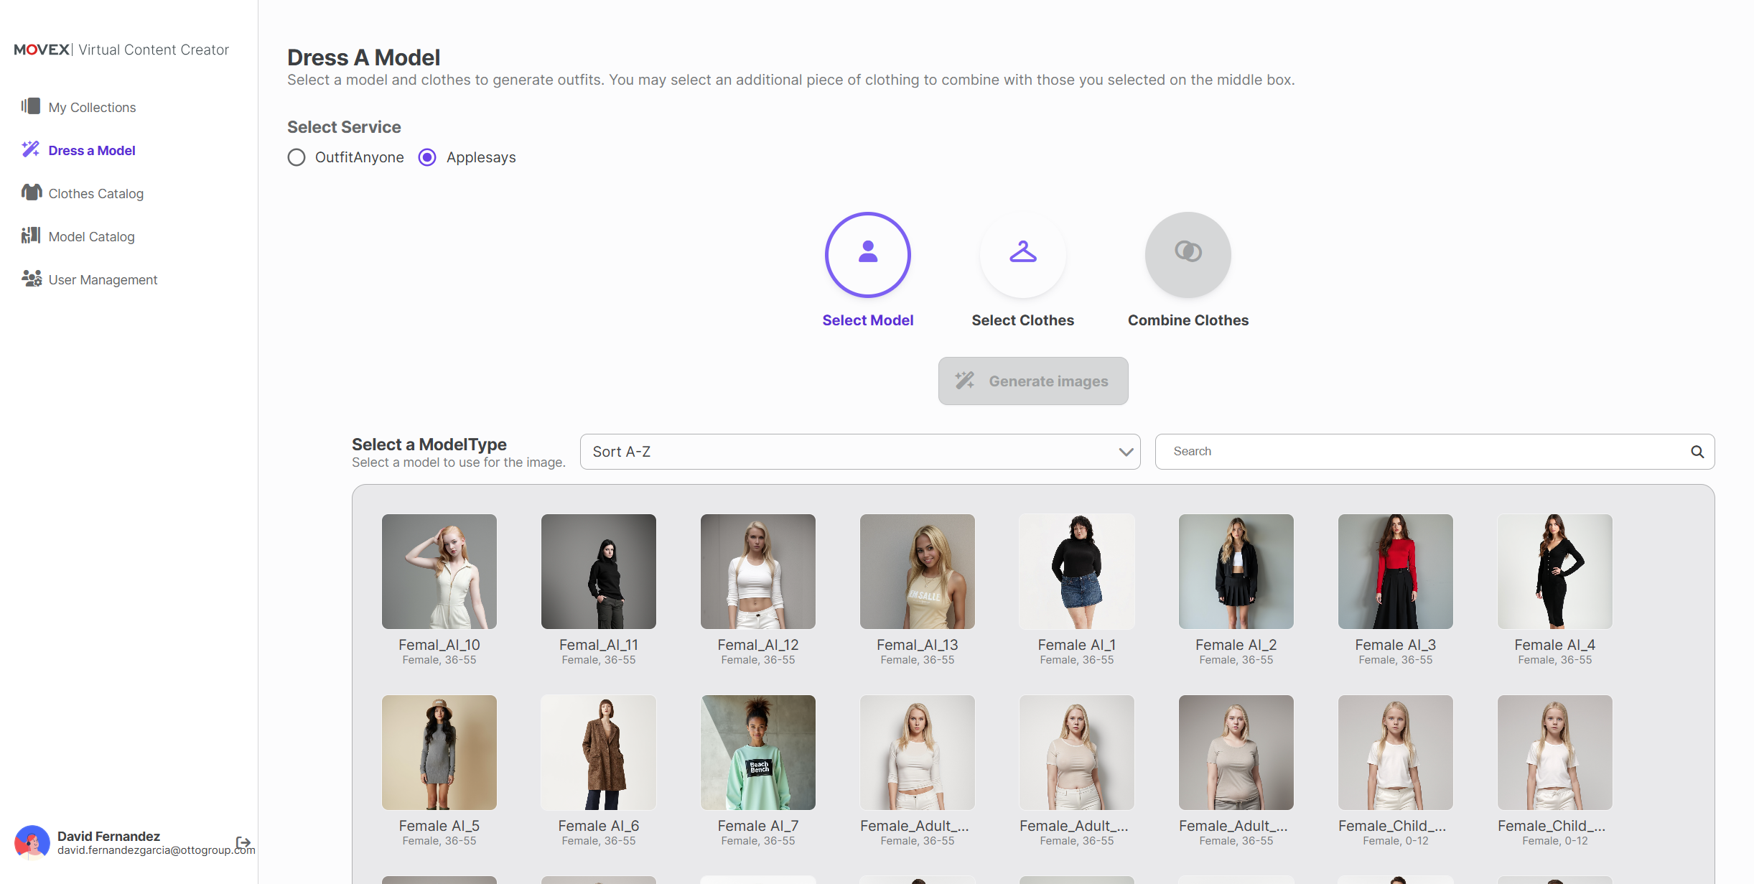Go to Dress a Model page
1754x884 pixels.
tap(92, 151)
